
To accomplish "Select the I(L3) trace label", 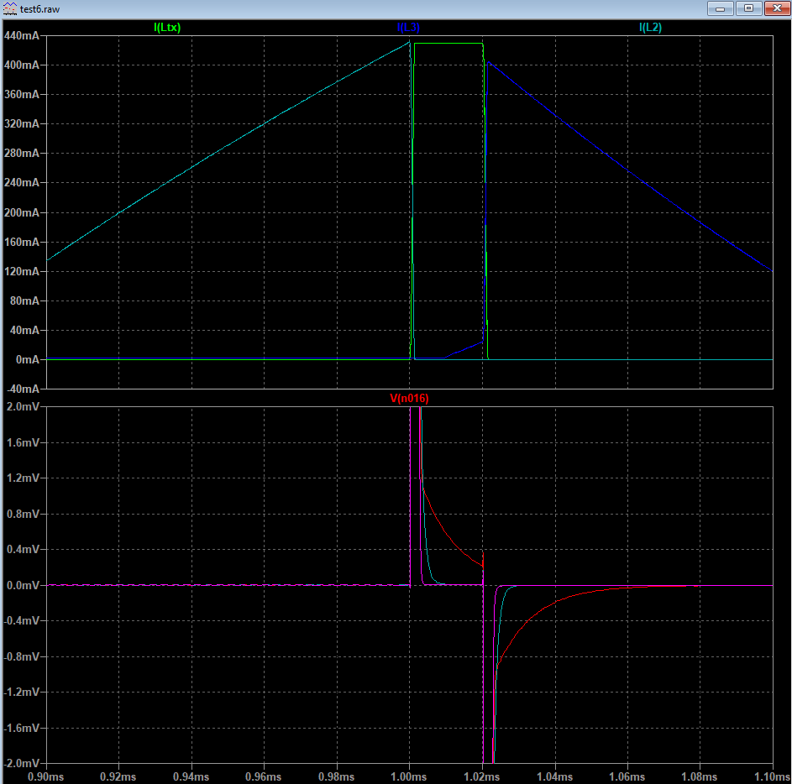I will (x=408, y=27).
